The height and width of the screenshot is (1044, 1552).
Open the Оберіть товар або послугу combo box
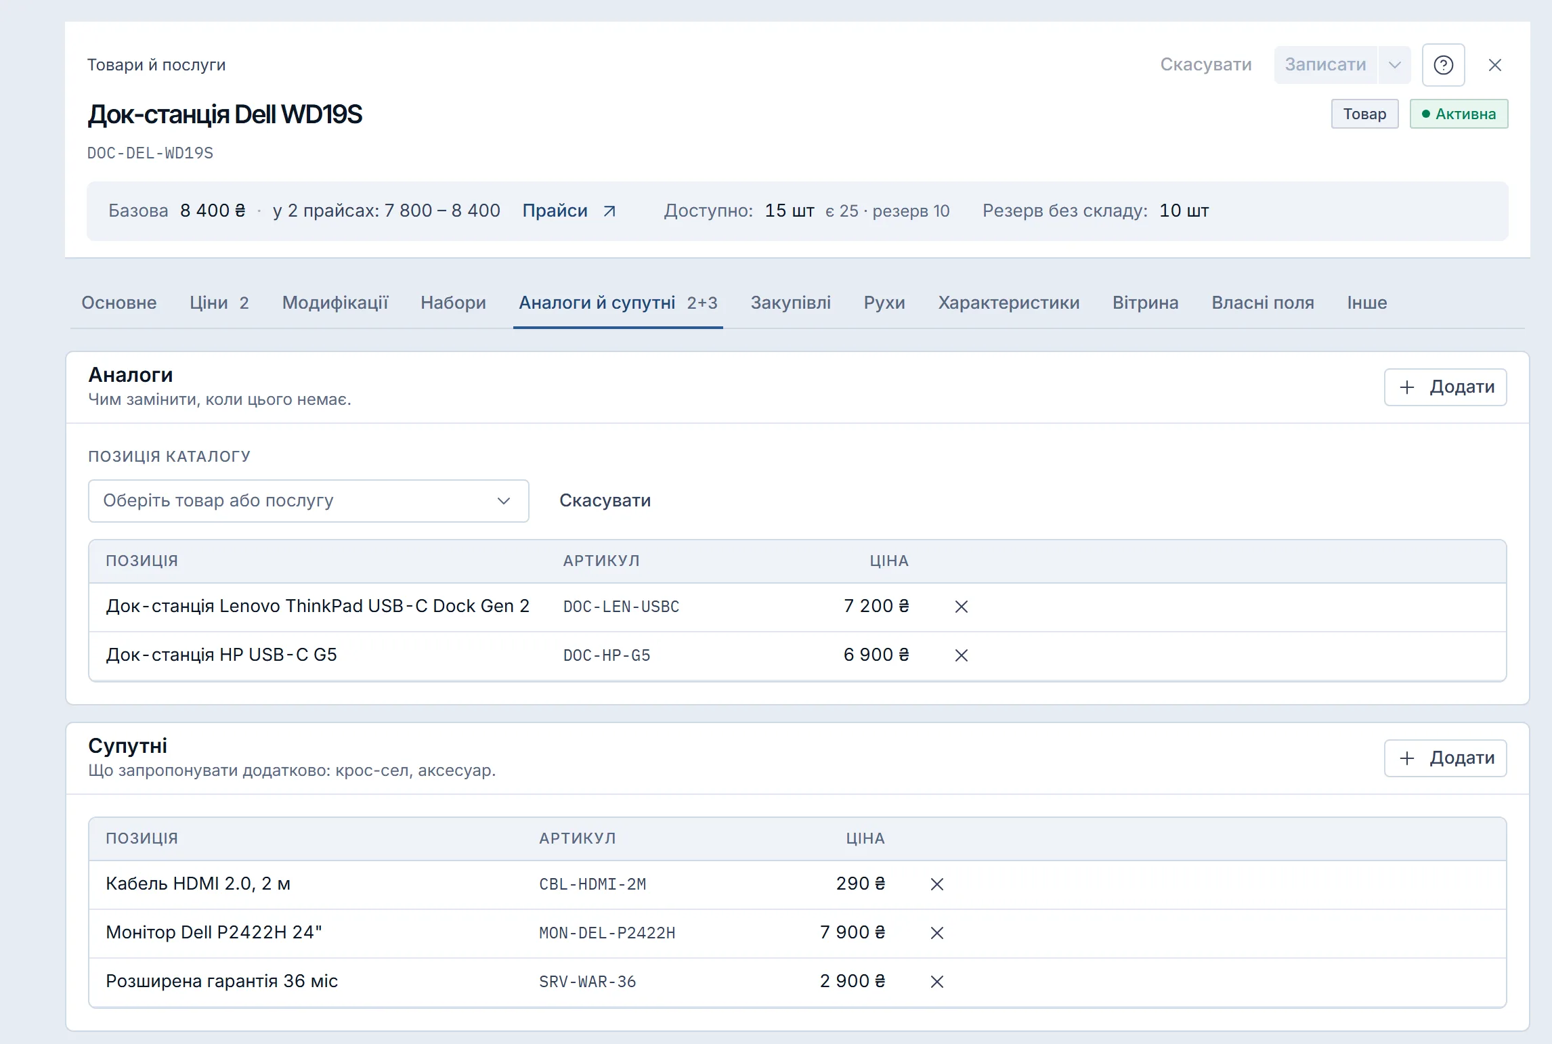pos(308,501)
